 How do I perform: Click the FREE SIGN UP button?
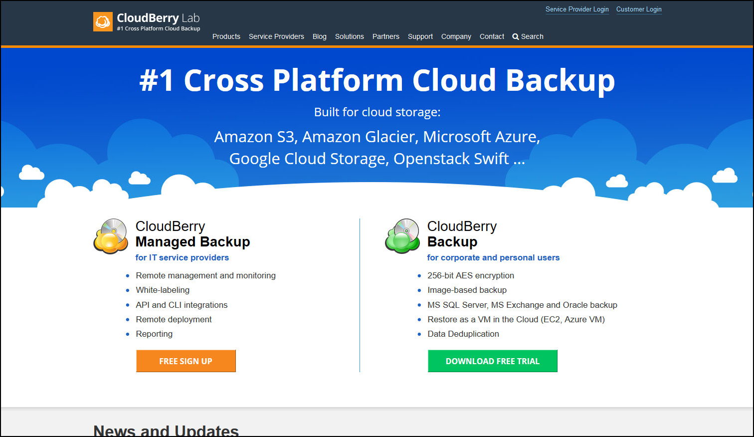(186, 361)
